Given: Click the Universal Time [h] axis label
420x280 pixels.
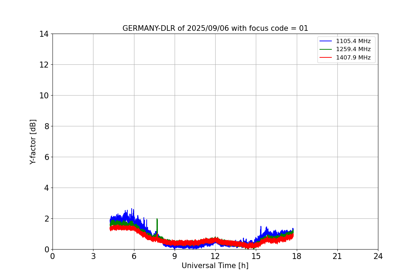Looking at the screenshot, I should (215, 266).
